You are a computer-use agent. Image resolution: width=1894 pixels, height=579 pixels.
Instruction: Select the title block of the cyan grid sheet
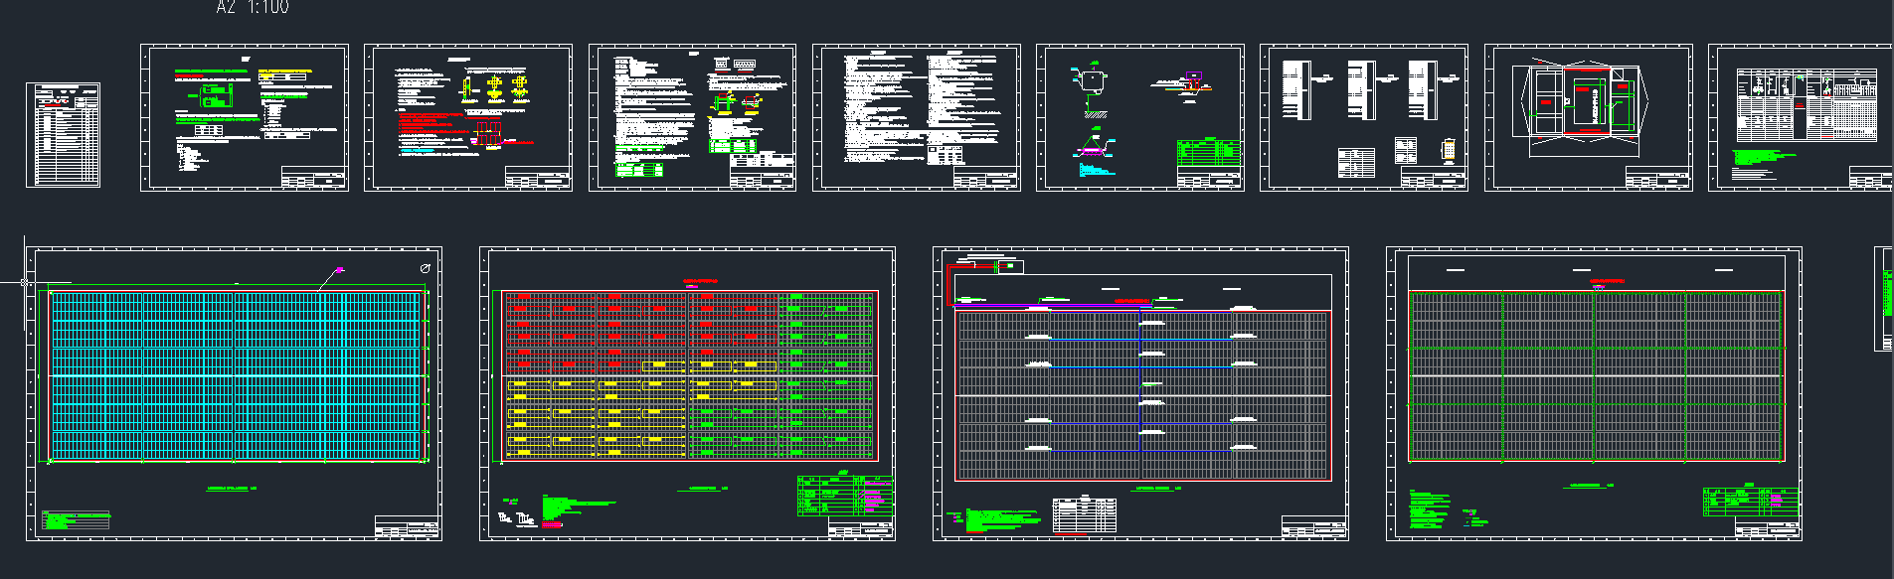tap(408, 527)
